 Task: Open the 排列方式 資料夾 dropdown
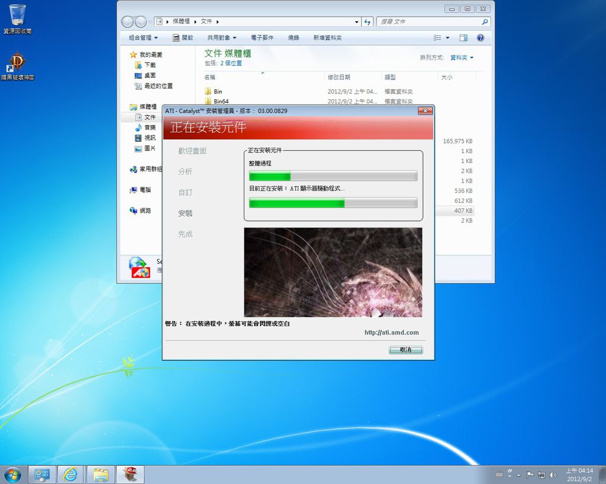tap(462, 57)
